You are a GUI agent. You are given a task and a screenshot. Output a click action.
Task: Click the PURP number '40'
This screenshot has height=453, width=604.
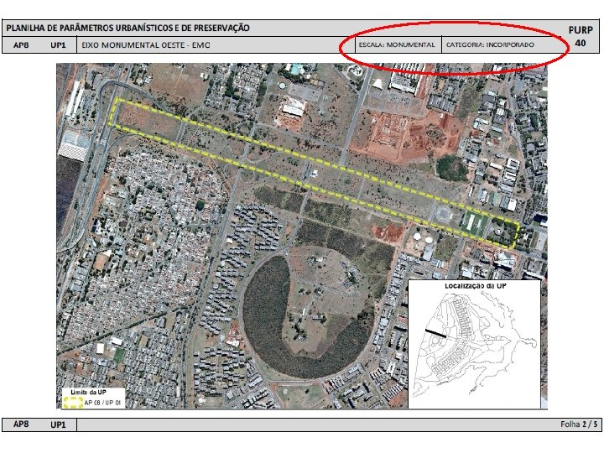click(x=581, y=43)
